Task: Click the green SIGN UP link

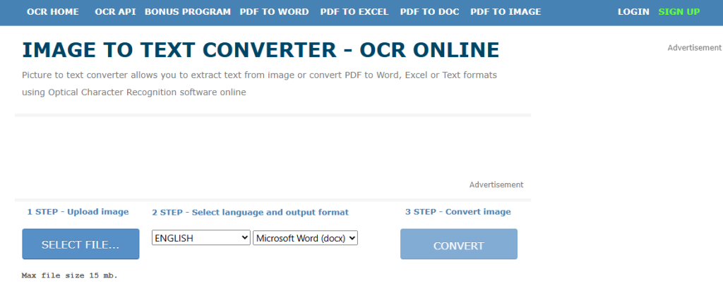Action: coord(679,12)
